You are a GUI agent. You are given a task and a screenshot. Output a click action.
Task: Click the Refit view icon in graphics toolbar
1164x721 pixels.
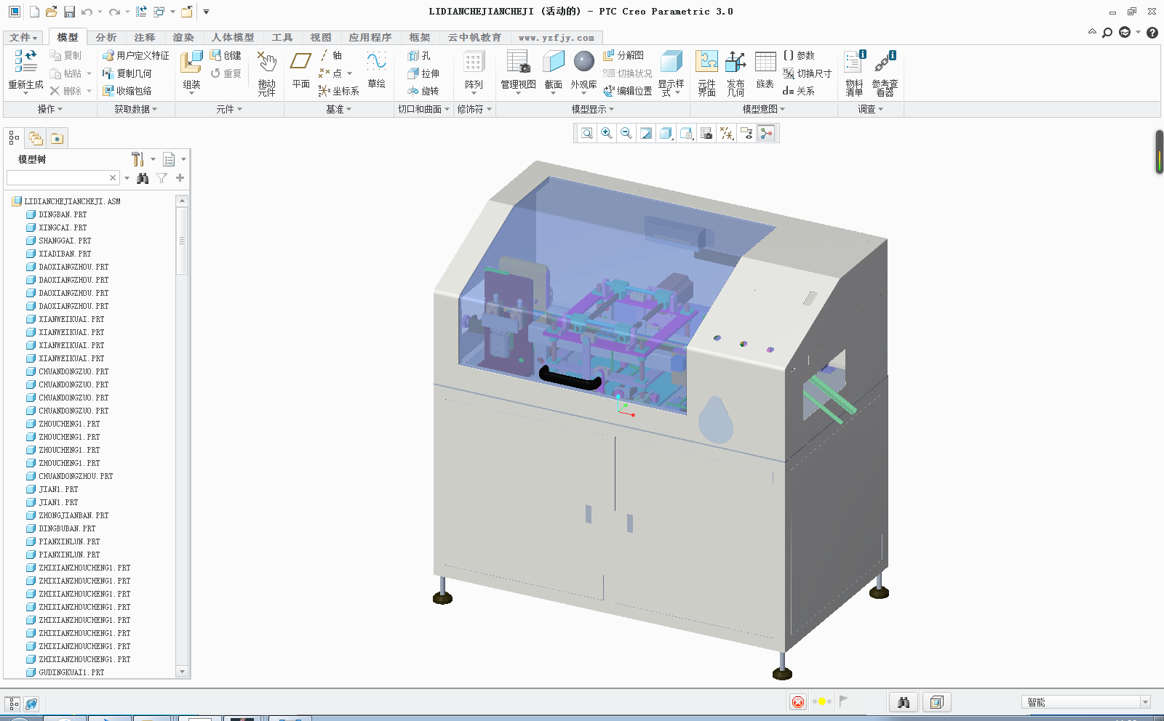tap(587, 133)
